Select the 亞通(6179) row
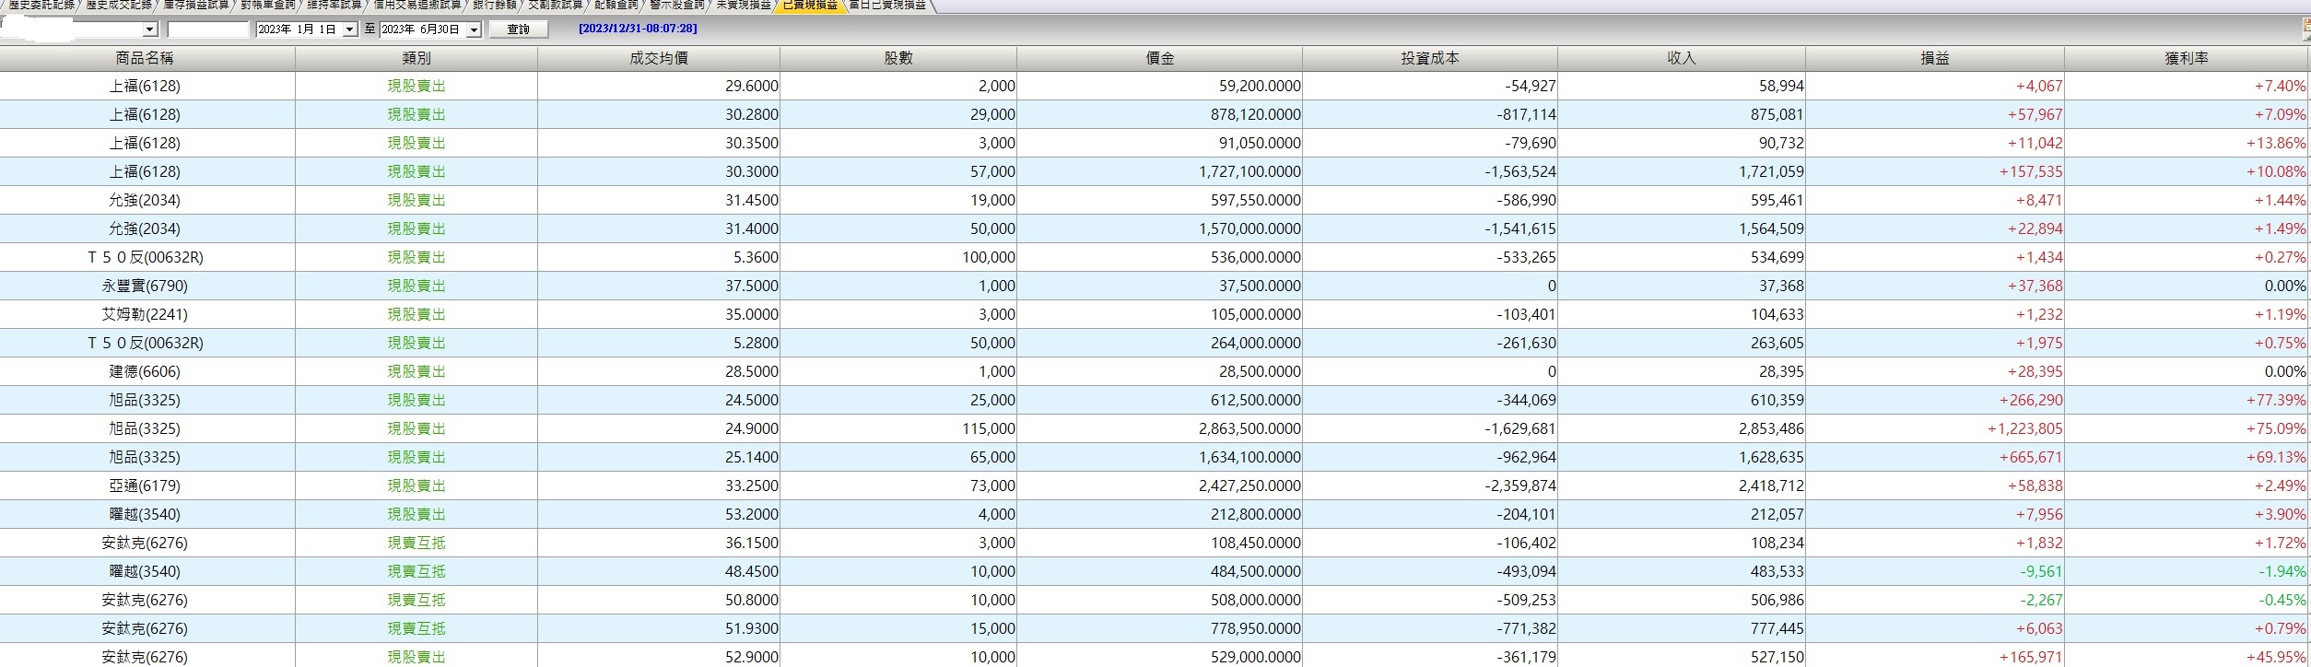 [x=1154, y=486]
